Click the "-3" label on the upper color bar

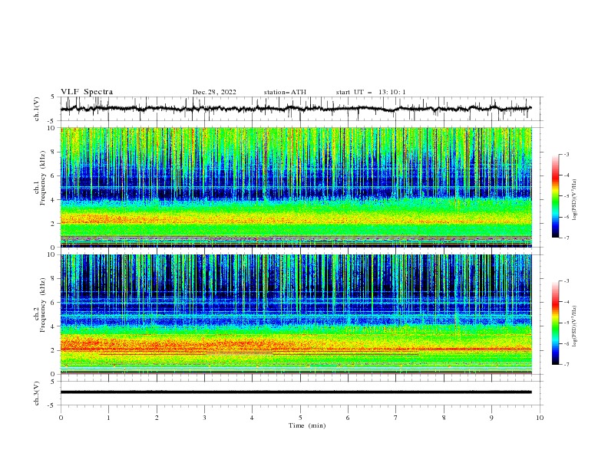coord(566,154)
